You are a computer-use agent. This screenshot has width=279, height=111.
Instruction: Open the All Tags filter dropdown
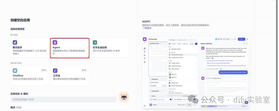pos(172,40)
